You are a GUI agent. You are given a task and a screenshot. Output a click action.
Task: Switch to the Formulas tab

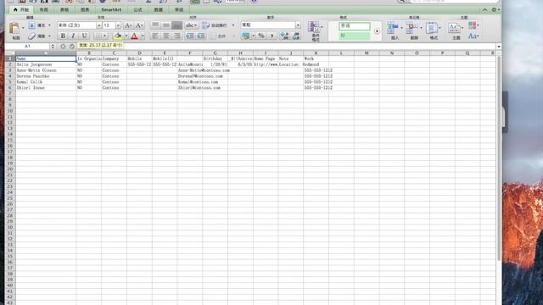tap(137, 9)
